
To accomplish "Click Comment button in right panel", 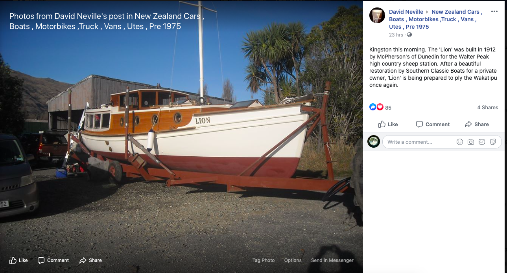I will pyautogui.click(x=433, y=124).
